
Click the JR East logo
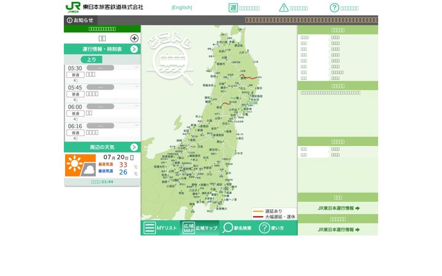point(73,7)
